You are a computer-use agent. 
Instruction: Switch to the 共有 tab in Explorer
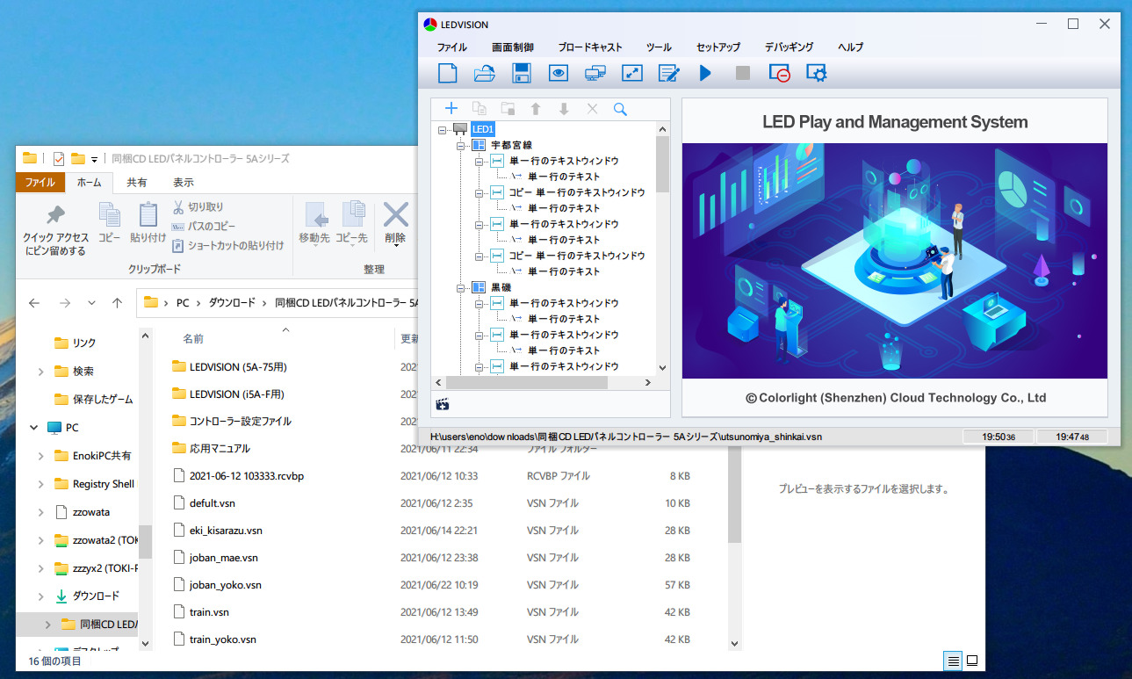pyautogui.click(x=137, y=183)
